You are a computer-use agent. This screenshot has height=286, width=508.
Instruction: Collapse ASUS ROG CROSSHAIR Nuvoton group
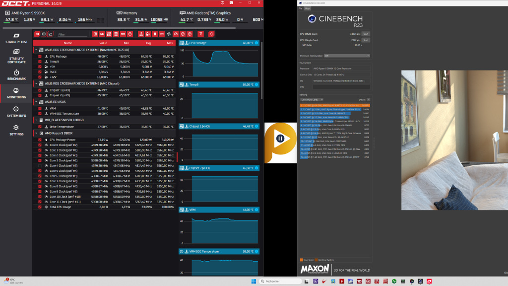tap(36, 50)
